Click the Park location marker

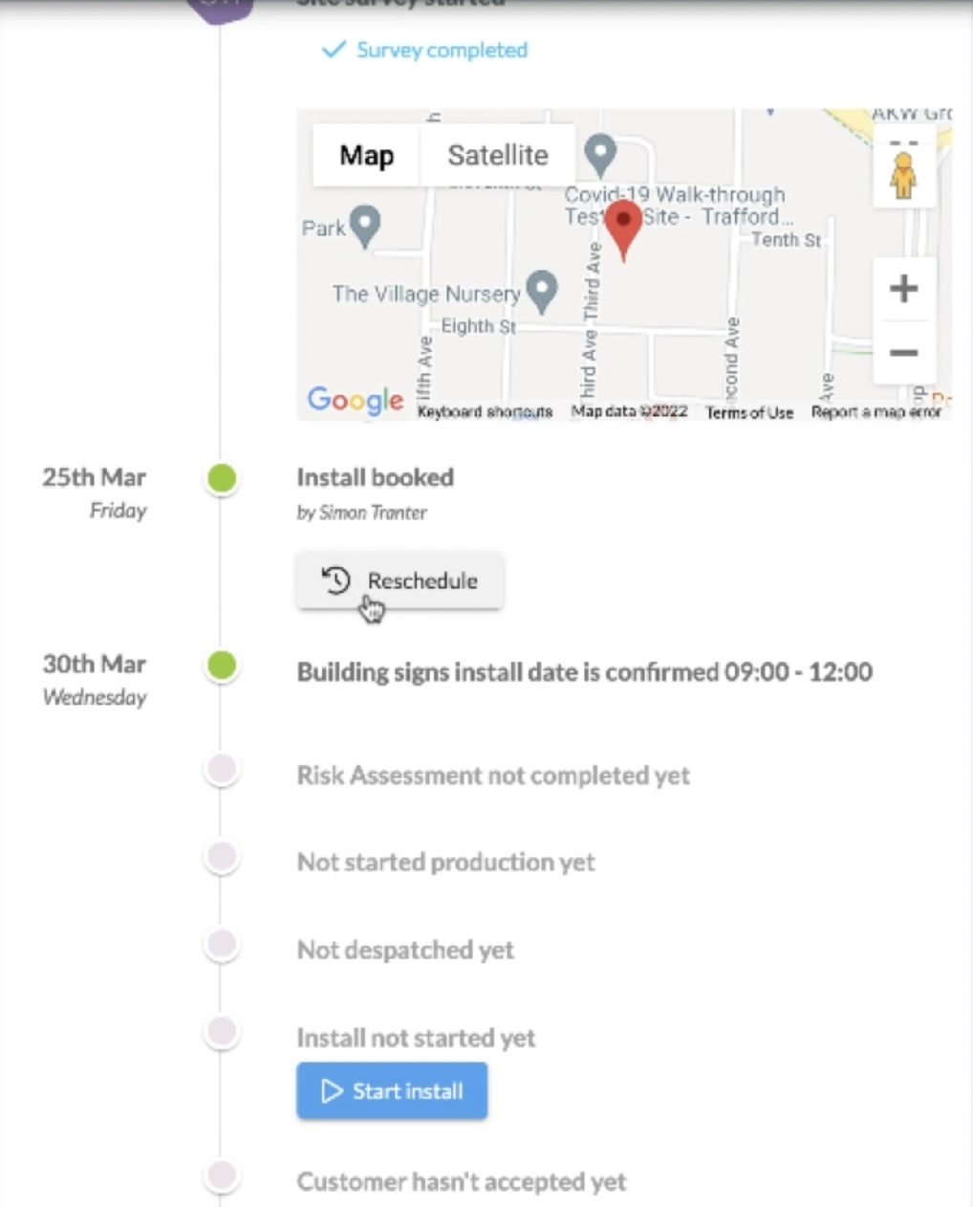pyautogui.click(x=365, y=226)
